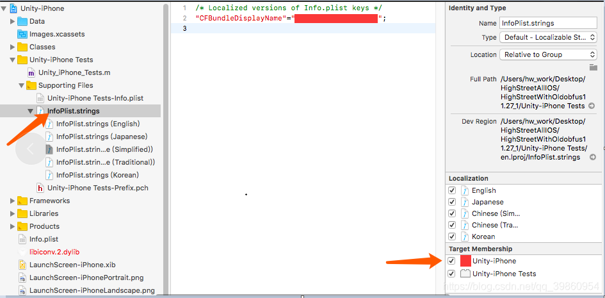The image size is (605, 298).
Task: Click the Identity and Type section header
Action: click(x=478, y=8)
